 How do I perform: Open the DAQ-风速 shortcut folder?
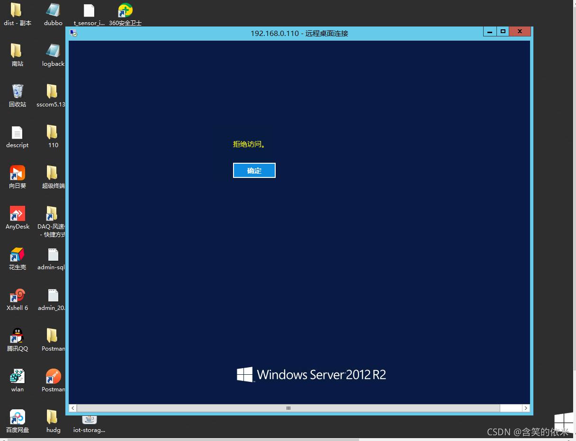coord(52,213)
